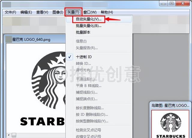The height and width of the screenshot is (138, 192).
Task: Open the 编辑(E) menu
Action: point(26,12)
